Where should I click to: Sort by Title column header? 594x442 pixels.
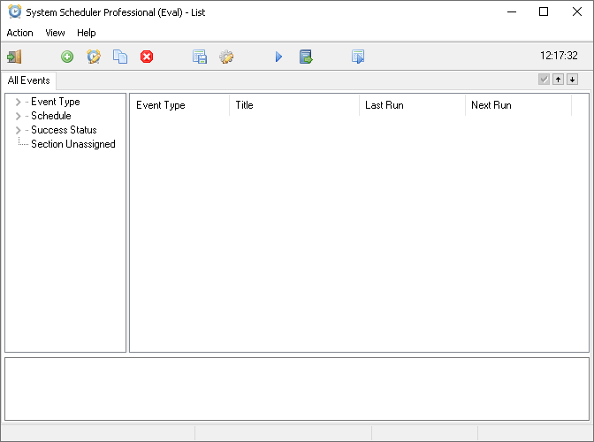point(294,105)
